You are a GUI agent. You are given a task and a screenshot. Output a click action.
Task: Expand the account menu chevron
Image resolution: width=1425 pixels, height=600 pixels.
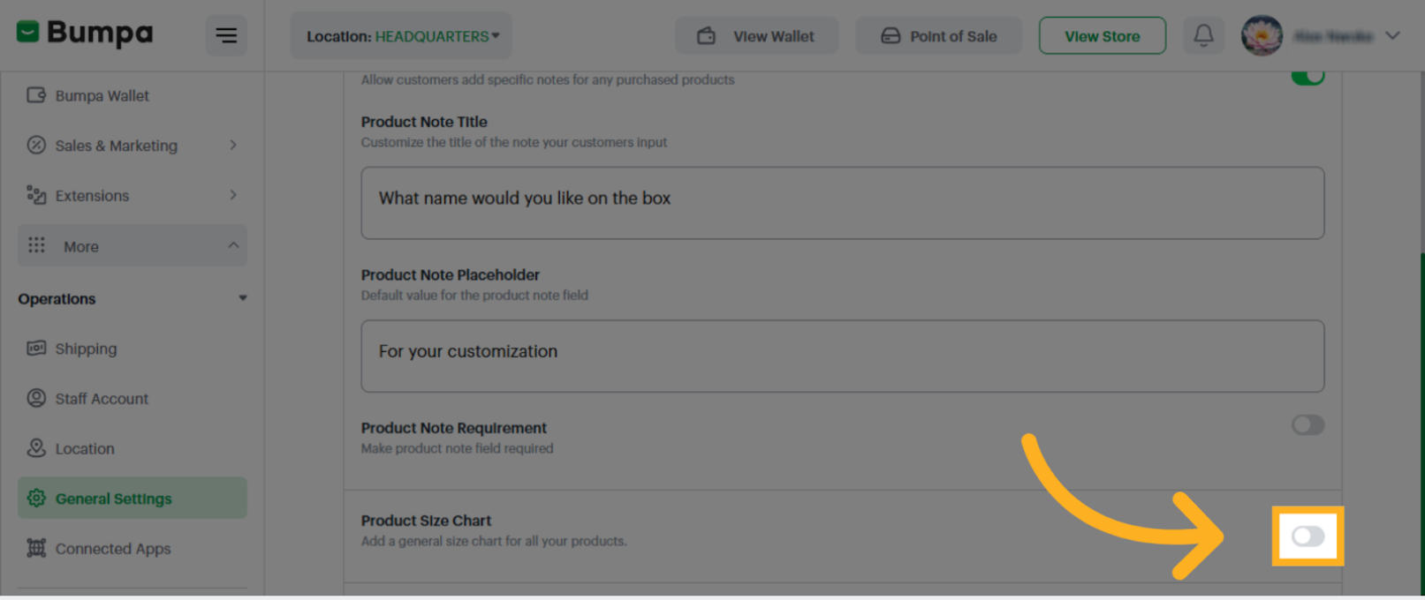coord(1394,35)
